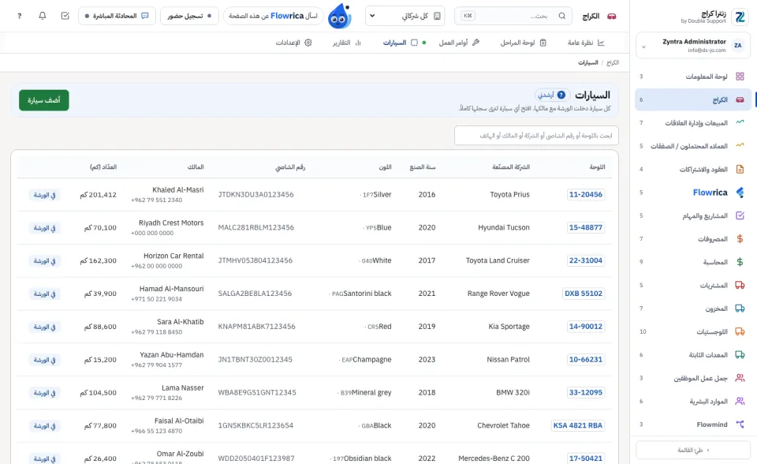This screenshot has height=464, width=757.
Task: Open plate link KSA 4821 RBA
Action: click(578, 425)
